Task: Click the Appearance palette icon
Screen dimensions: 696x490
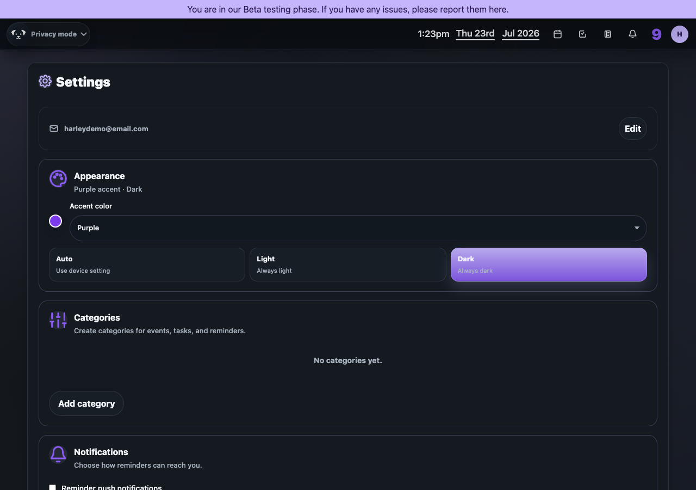Action: [58, 178]
